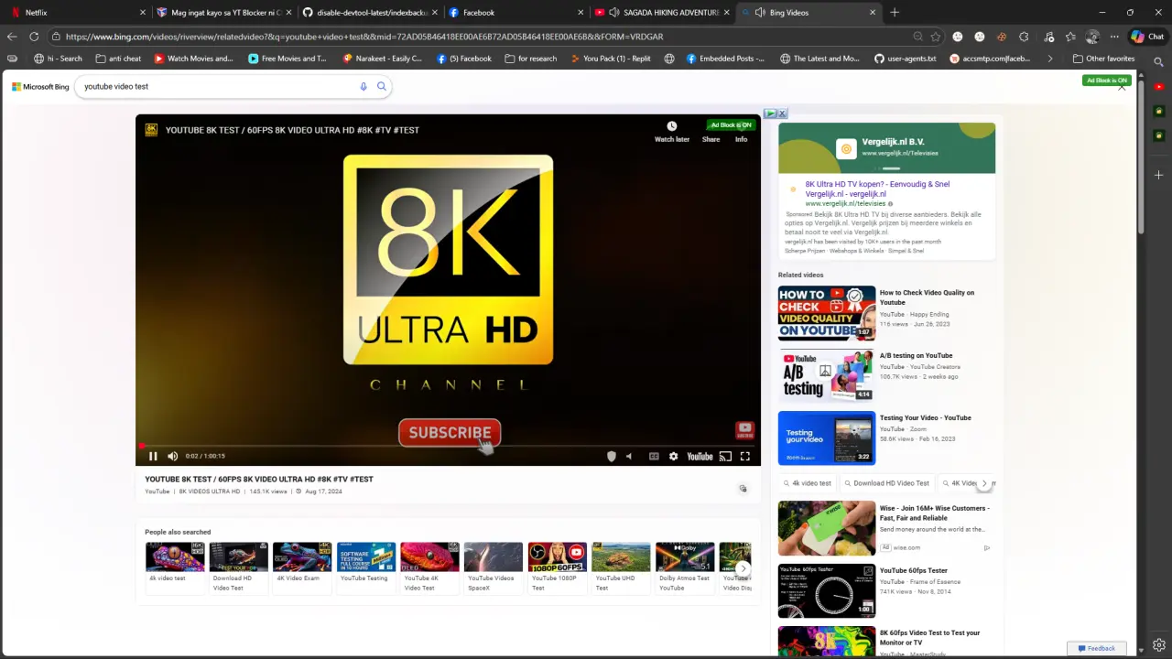Viewport: 1172px width, 659px height.
Task: Open a new browser tab
Action: click(895, 13)
